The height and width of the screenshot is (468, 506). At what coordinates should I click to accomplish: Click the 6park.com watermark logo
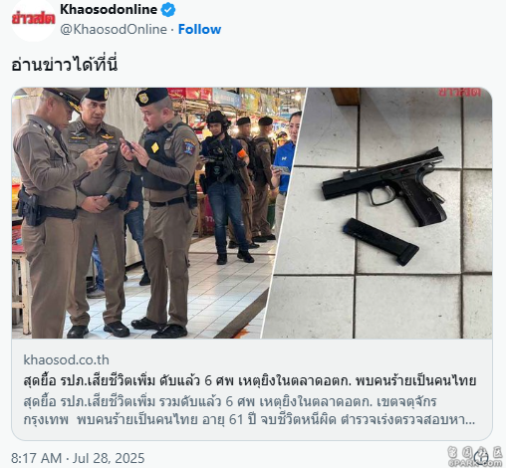tap(475, 457)
